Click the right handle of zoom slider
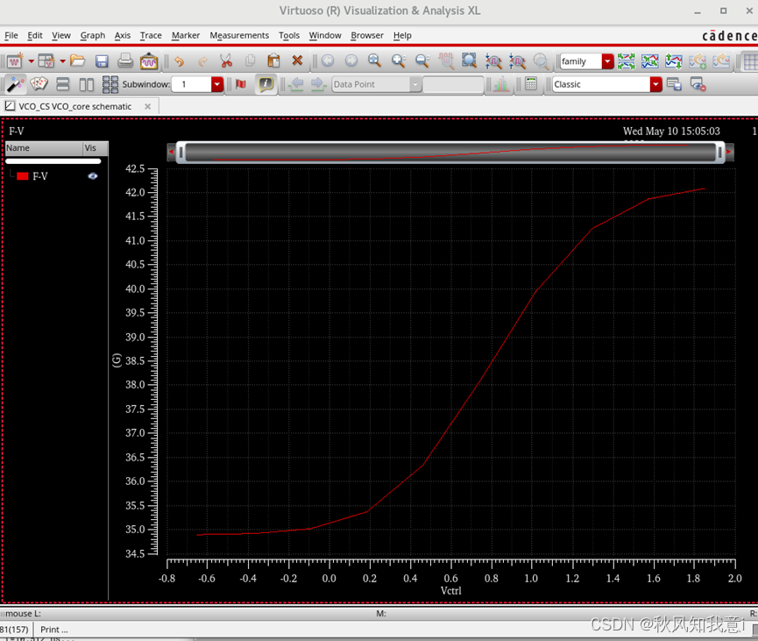 719,153
